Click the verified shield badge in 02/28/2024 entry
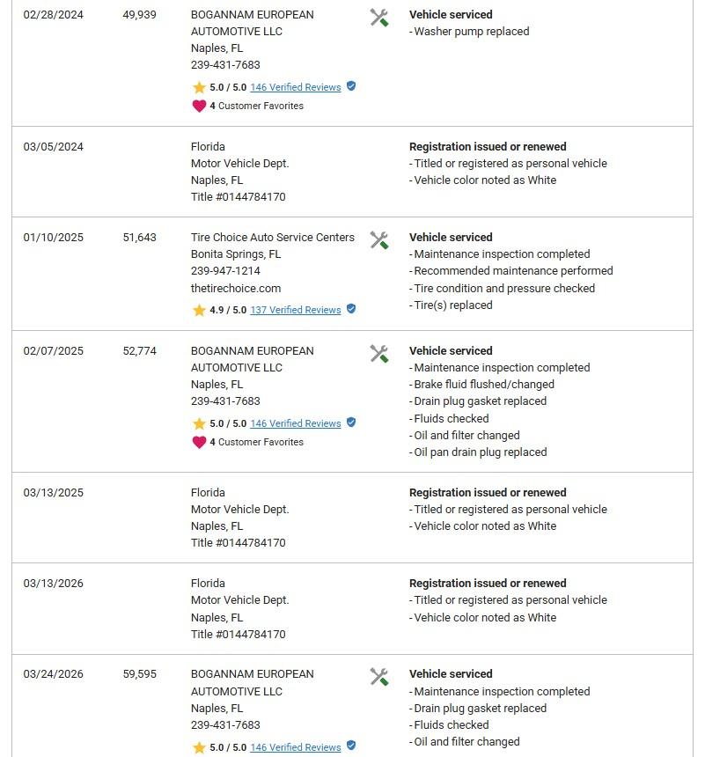This screenshot has width=705, height=757. pos(351,86)
